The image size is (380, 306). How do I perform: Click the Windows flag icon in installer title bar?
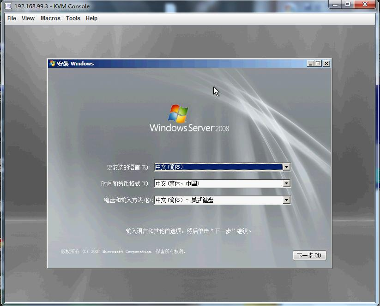tap(52, 64)
